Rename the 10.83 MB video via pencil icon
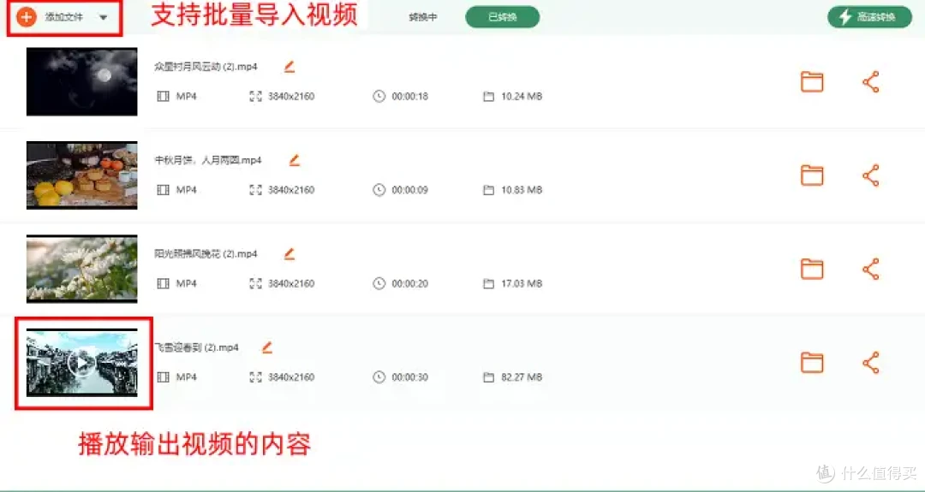Screen dimensions: 925x492 tap(295, 160)
